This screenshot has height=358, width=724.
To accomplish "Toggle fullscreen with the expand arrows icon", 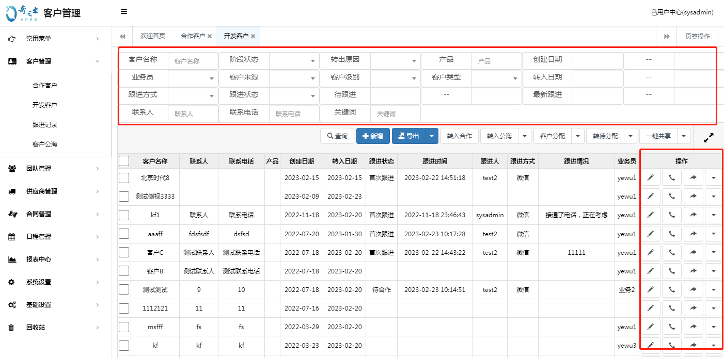I will (x=709, y=138).
